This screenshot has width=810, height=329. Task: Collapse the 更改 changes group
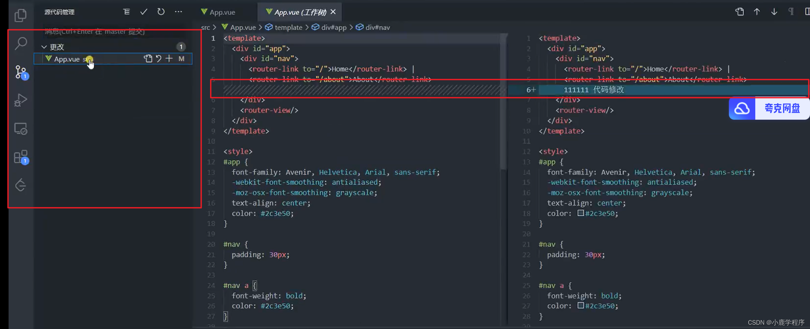pyautogui.click(x=44, y=47)
